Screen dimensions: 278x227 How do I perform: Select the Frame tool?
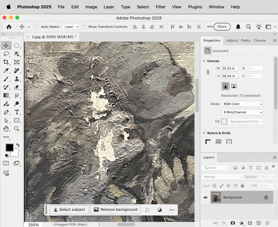click(x=17, y=62)
